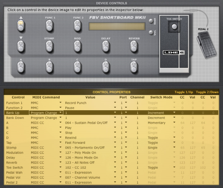223x188 pixels.
Task: Click Single switch mode in Stomp row
Action: point(153,148)
